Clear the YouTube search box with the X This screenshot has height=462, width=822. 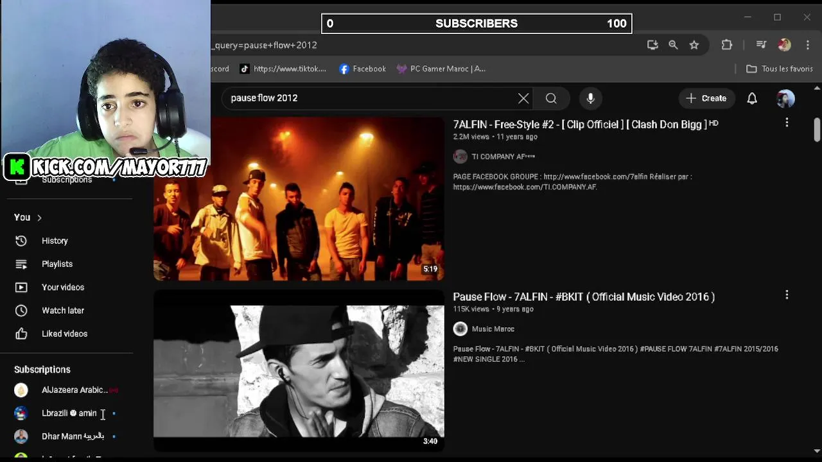coord(523,98)
